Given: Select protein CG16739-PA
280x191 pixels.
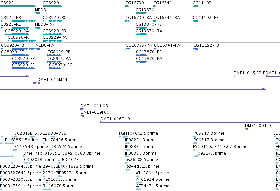Looking at the screenshot, I should tap(139, 45).
